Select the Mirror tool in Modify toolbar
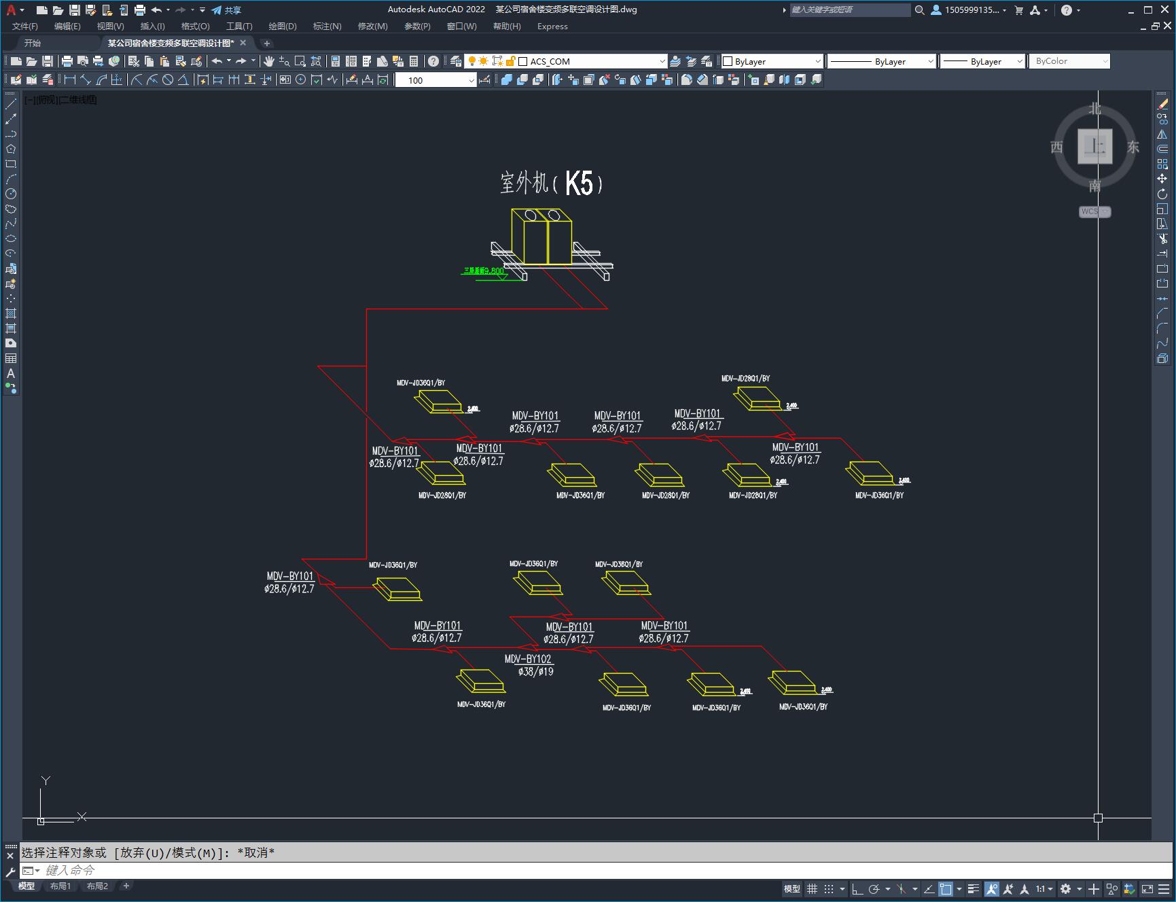Screen dimensions: 1176x902 point(1162,134)
